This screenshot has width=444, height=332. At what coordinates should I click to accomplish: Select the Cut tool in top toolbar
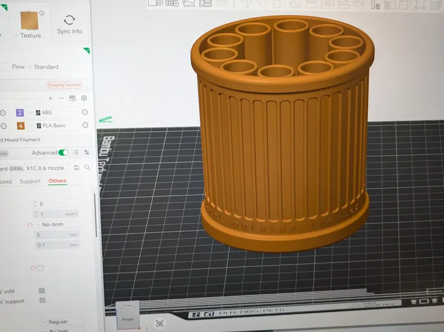point(311,4)
